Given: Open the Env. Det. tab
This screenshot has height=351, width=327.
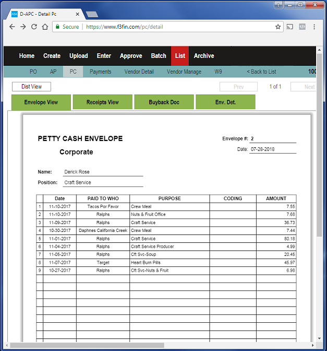Looking at the screenshot, I should 225,102.
